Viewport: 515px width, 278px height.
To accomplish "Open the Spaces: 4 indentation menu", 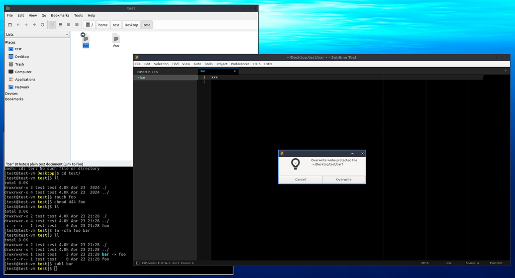I will click(x=472, y=263).
